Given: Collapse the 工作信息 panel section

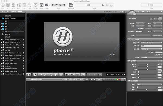Looking at the screenshot, I should point(129,39).
